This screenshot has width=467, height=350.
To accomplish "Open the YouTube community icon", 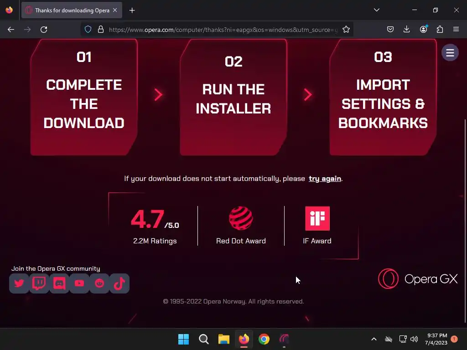I will [79, 283].
